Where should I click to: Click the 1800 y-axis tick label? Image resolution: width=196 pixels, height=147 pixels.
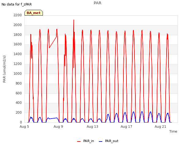coord(18,35)
